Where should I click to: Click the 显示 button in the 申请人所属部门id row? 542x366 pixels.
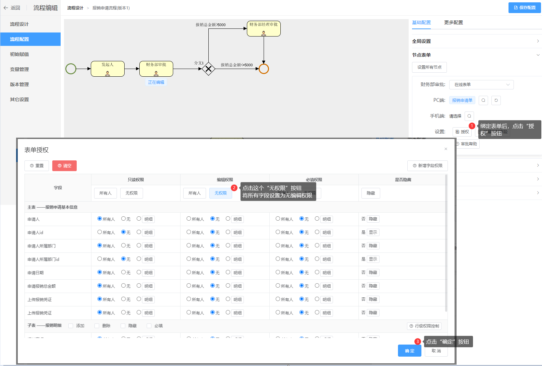[x=373, y=259]
